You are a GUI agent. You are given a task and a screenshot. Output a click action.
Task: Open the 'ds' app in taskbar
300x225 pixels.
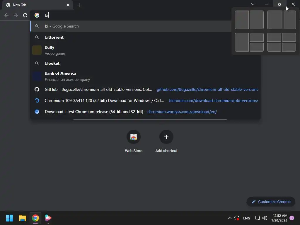click(48, 218)
